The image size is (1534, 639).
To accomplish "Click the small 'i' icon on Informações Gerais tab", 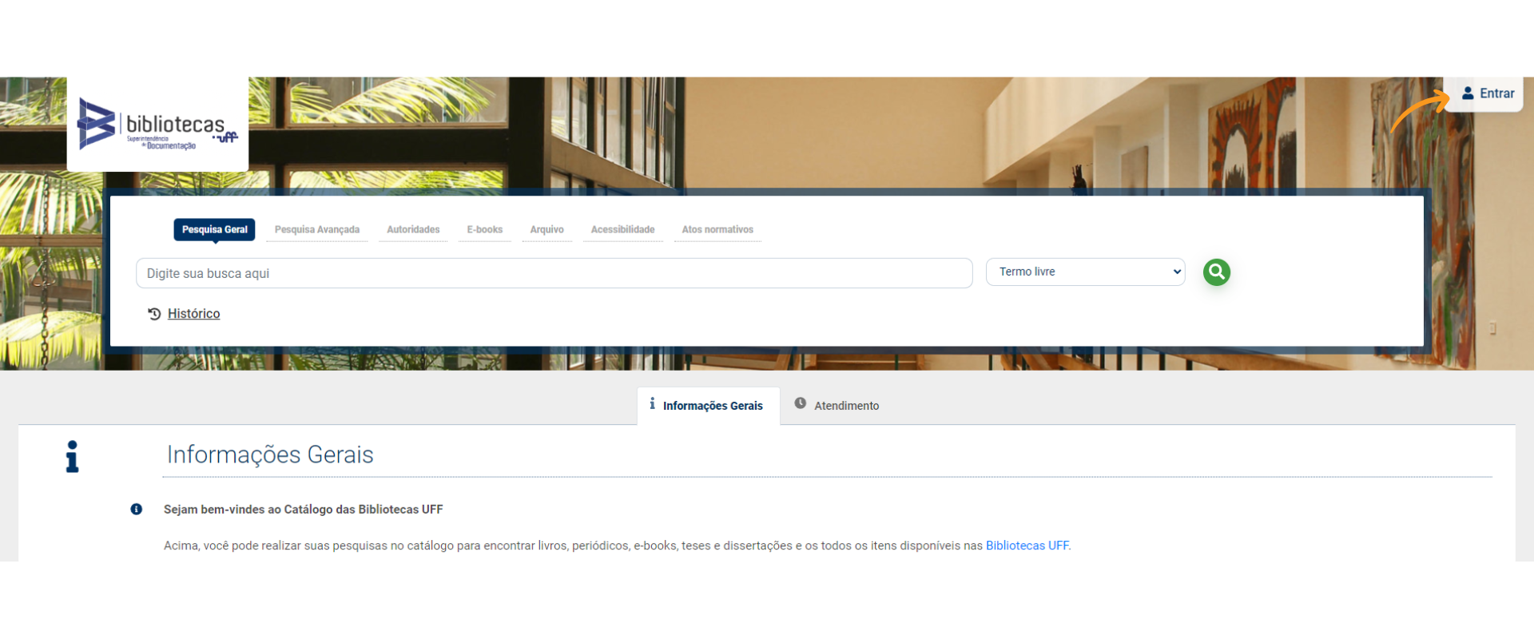I will [x=652, y=403].
